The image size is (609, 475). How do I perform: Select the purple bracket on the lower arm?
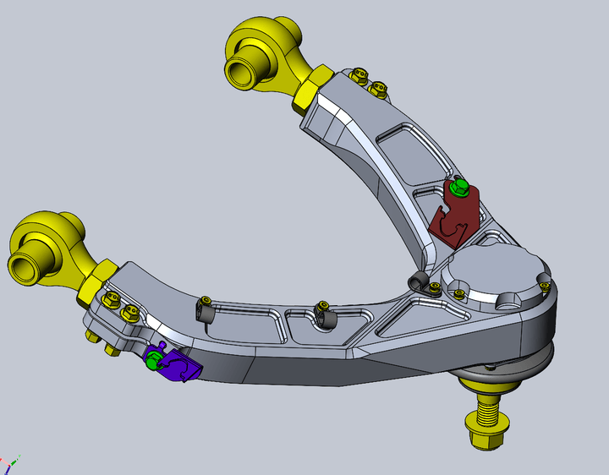(179, 367)
